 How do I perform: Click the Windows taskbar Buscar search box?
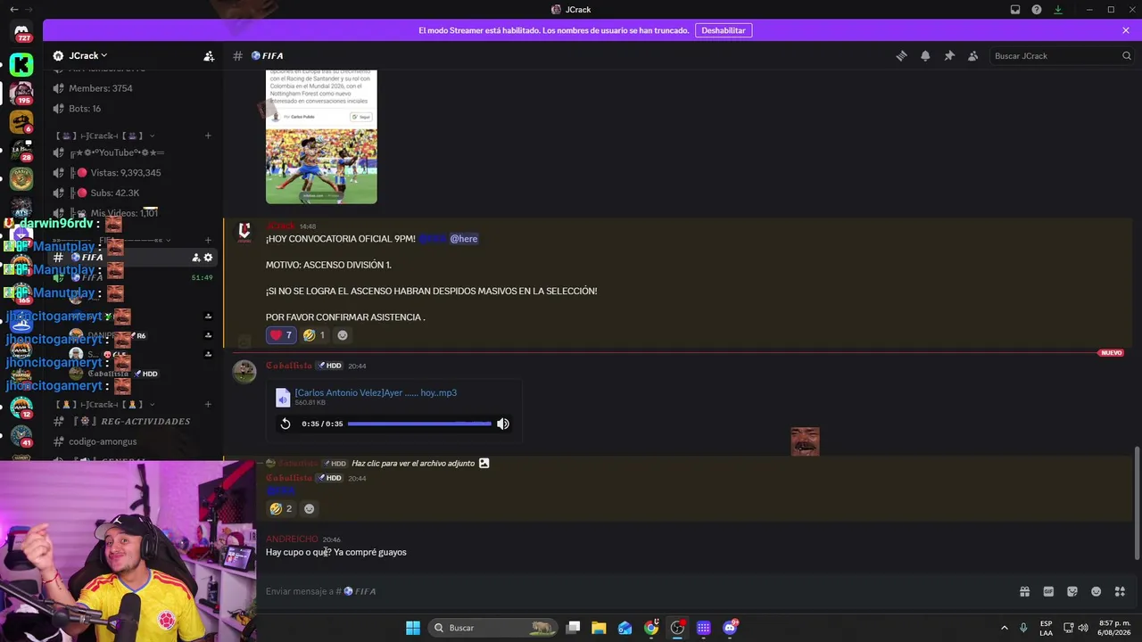[x=491, y=628]
